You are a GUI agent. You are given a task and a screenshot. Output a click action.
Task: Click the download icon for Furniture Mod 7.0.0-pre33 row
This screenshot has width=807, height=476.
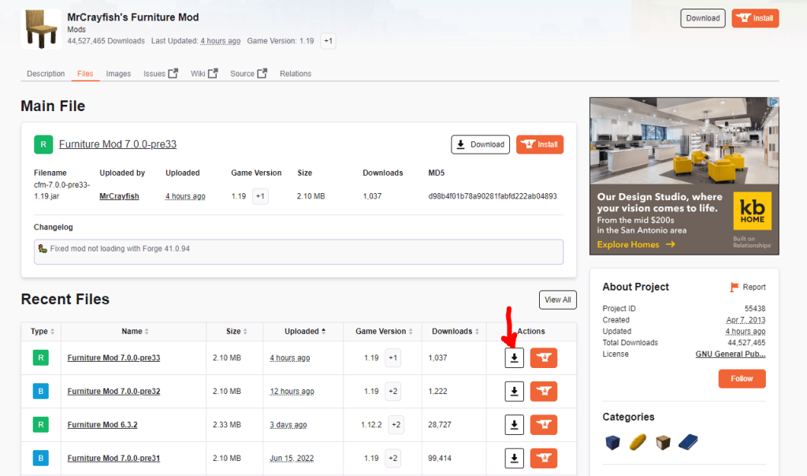(514, 358)
